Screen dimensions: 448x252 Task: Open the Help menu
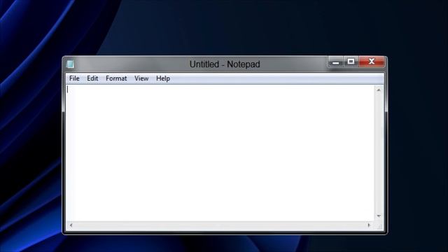tap(163, 78)
